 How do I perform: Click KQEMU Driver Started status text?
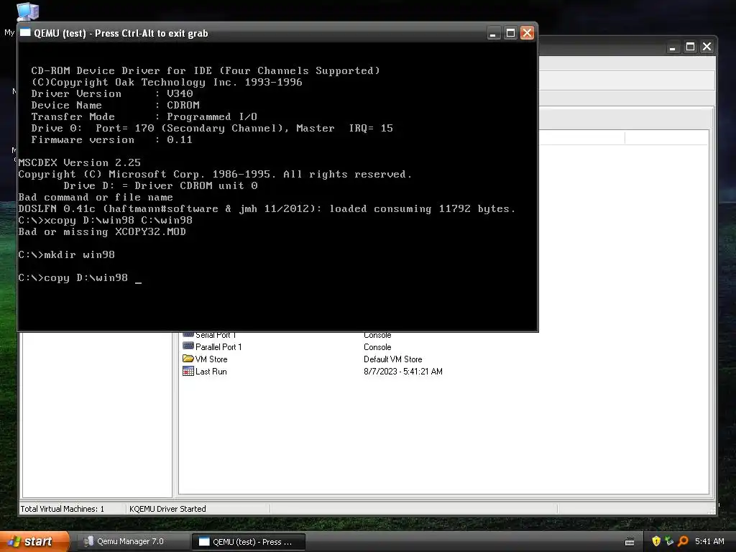coord(167,509)
